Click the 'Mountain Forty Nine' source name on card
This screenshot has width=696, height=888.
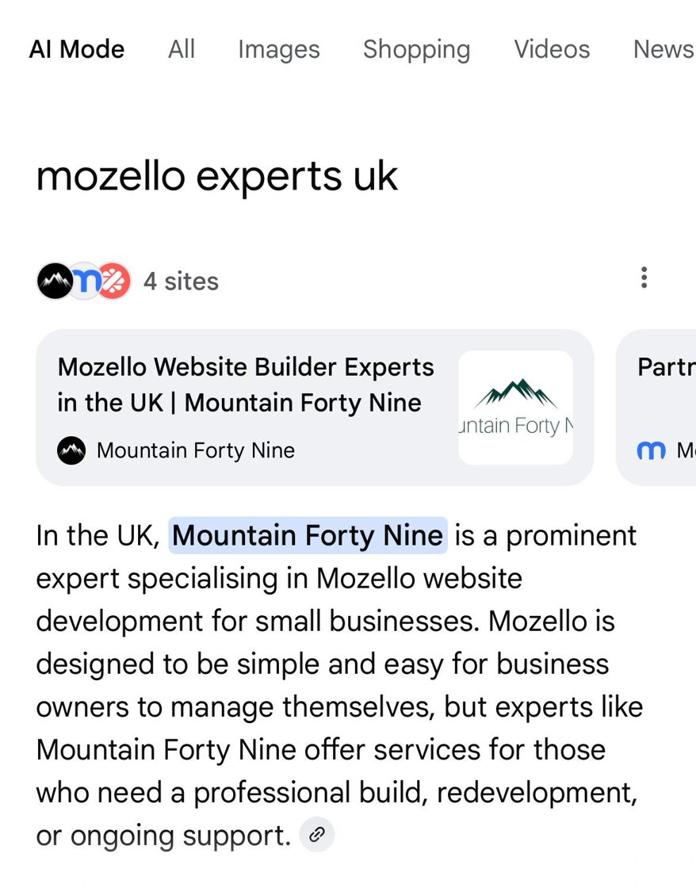point(195,451)
